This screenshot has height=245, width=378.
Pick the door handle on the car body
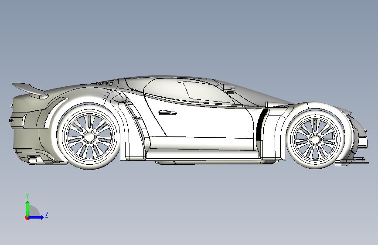click(x=167, y=112)
